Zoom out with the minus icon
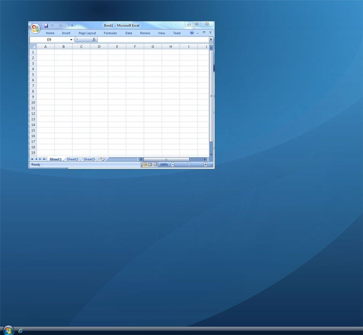Viewport: 363px width, 335px height. click(x=172, y=165)
